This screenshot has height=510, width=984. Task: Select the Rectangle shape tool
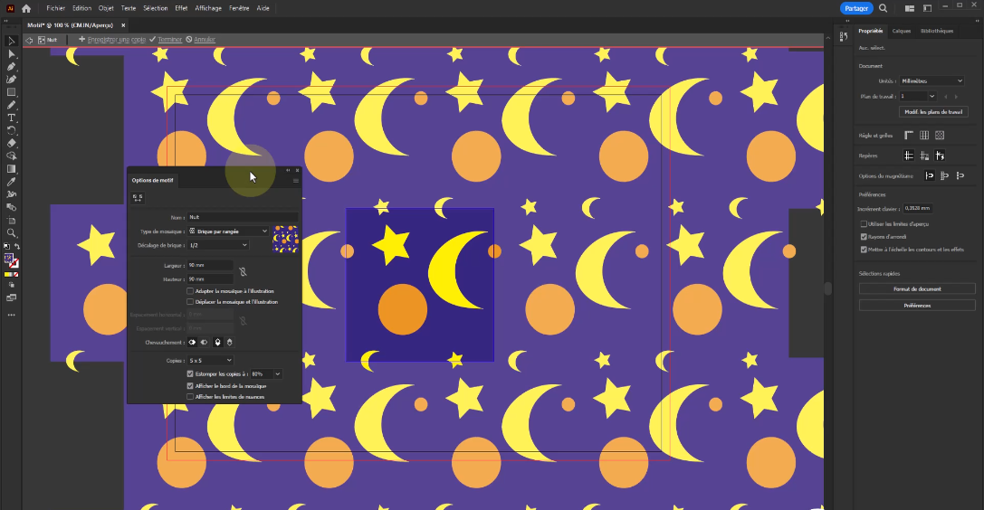point(12,92)
